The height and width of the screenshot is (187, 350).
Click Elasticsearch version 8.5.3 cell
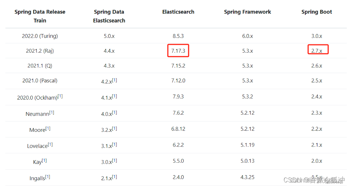(178, 36)
